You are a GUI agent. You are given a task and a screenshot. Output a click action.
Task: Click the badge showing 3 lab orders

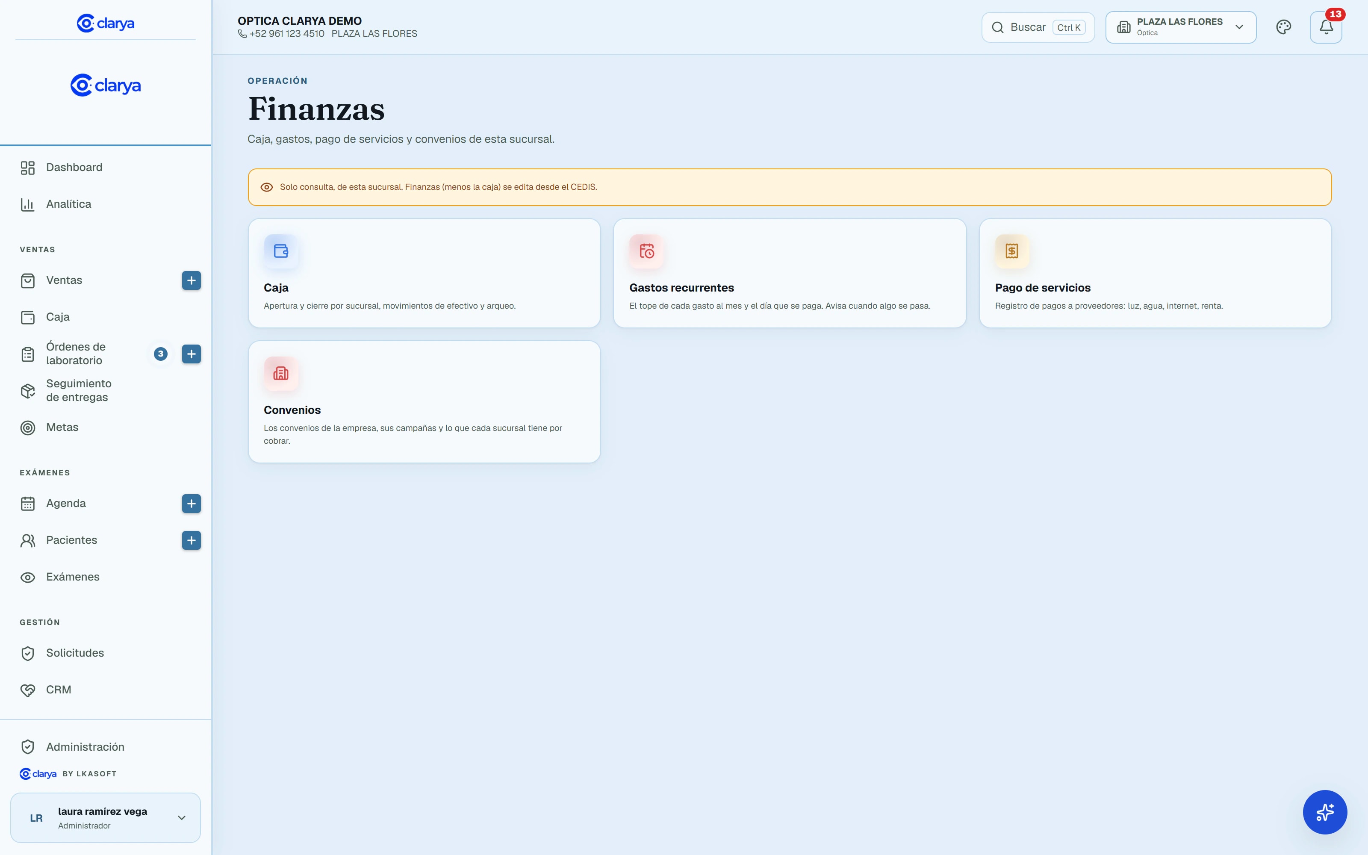click(161, 354)
